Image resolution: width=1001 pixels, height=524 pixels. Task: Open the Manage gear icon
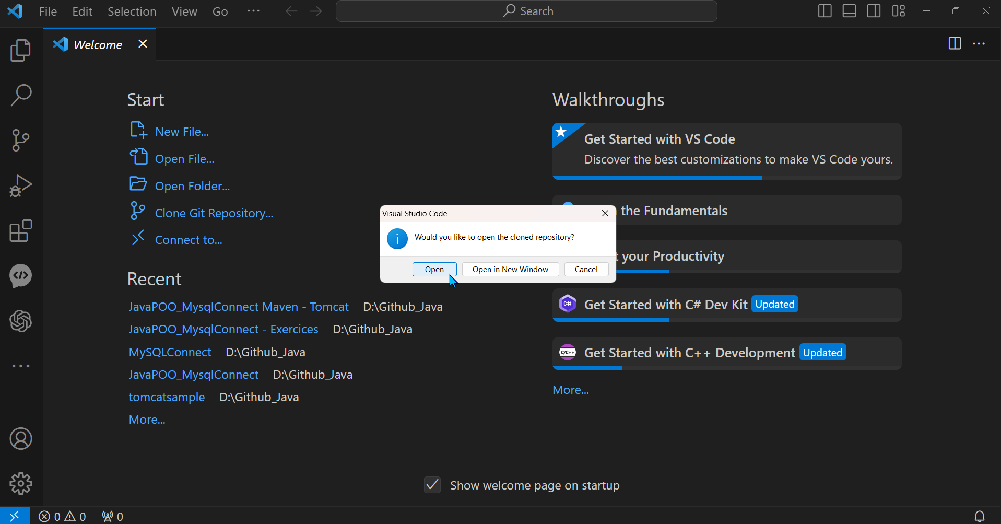point(21,484)
